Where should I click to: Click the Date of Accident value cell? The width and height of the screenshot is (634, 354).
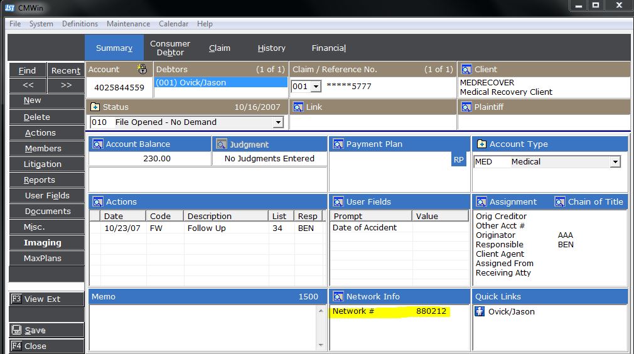440,227
